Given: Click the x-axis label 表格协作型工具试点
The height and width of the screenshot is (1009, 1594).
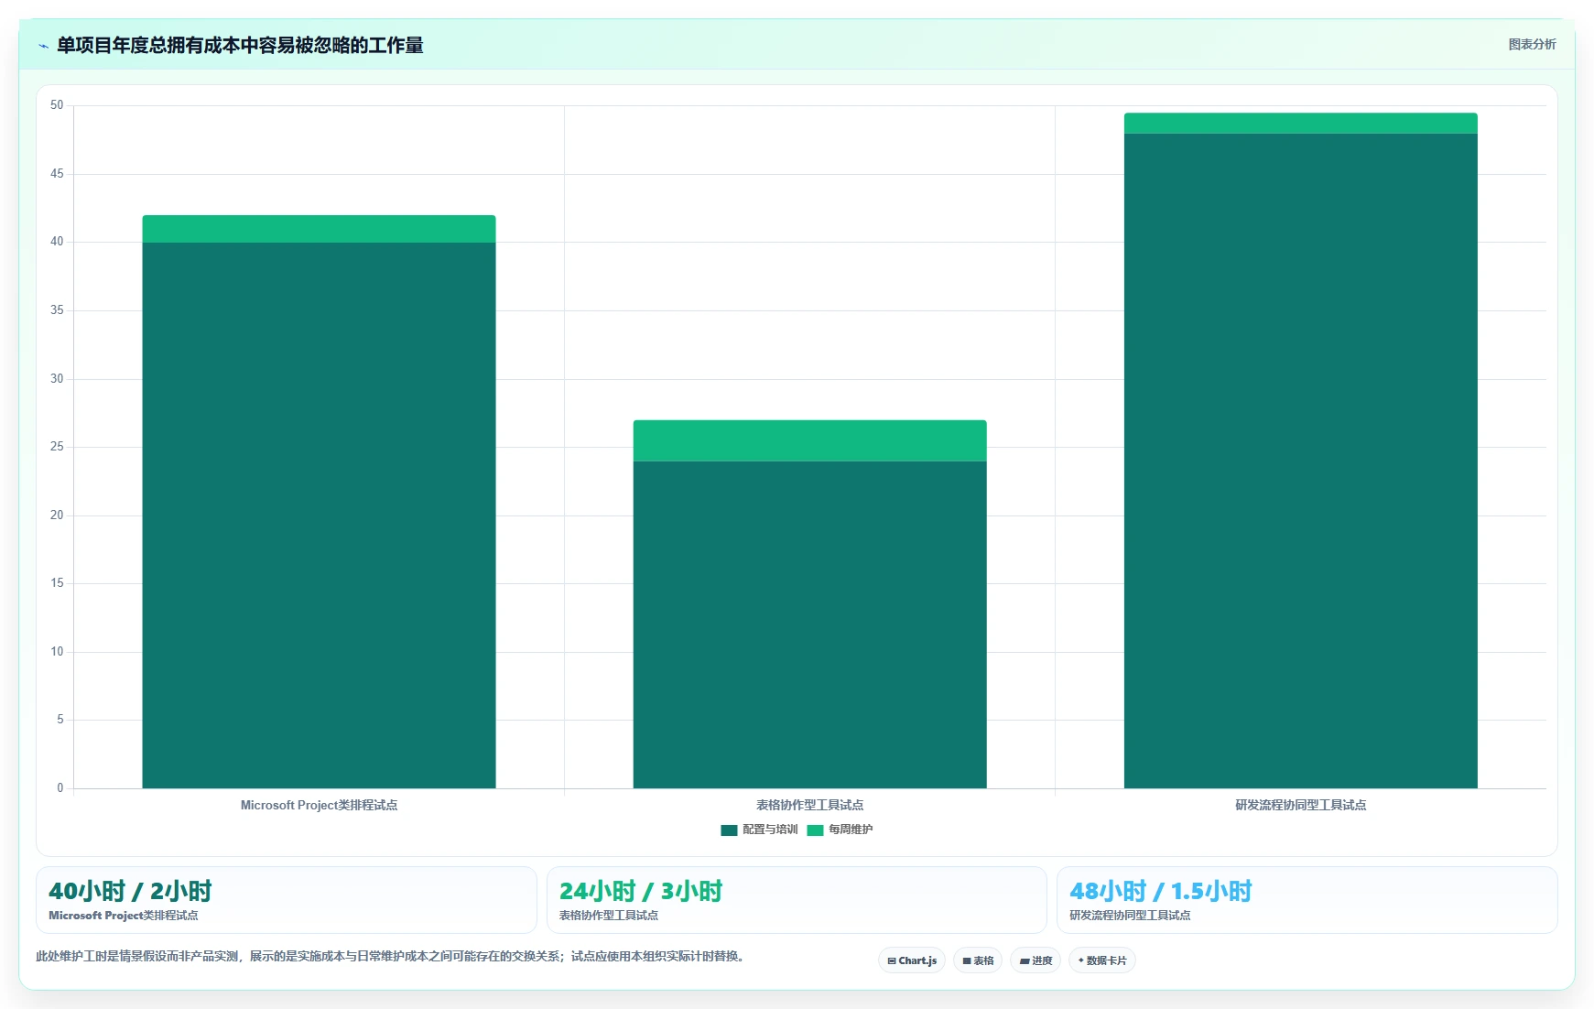Looking at the screenshot, I should tap(809, 805).
